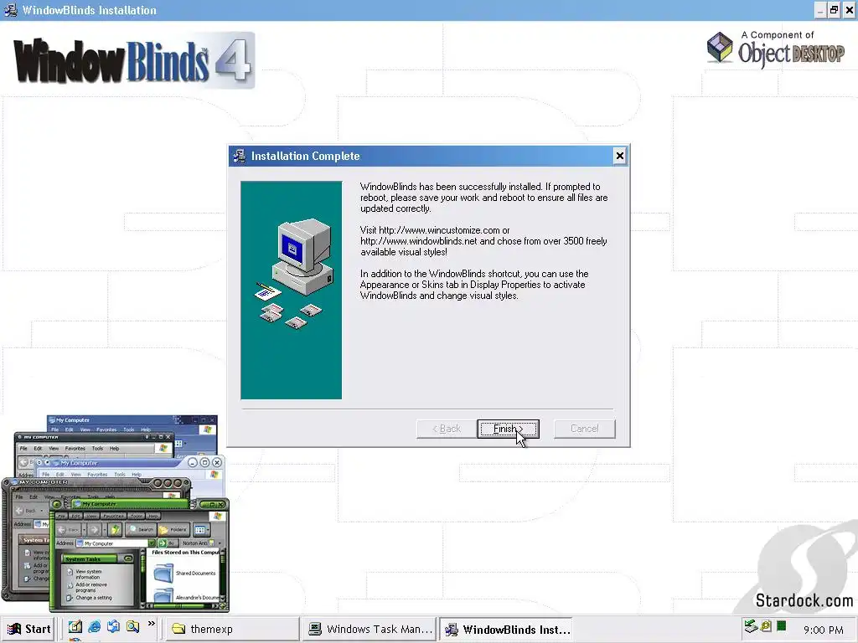
Task: Click the green CPU usage tray icon
Action: tap(782, 626)
